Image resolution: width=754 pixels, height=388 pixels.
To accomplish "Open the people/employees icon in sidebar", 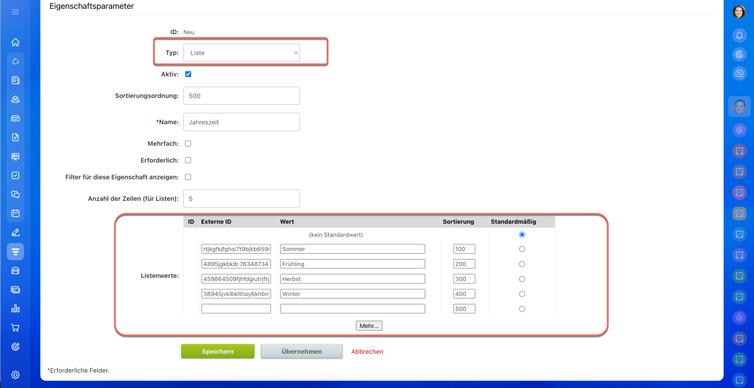I will click(15, 100).
